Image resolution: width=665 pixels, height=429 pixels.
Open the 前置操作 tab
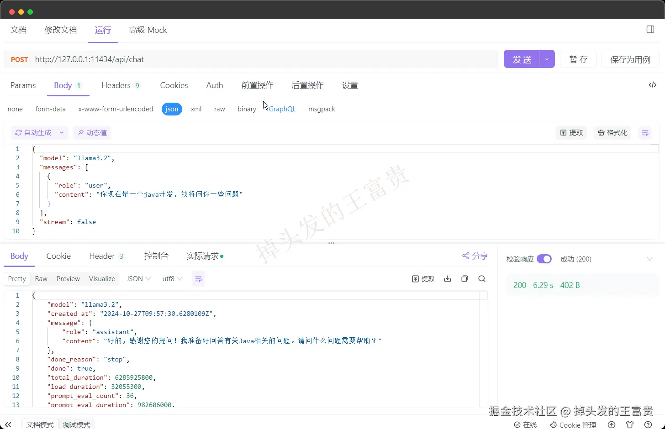[258, 85]
